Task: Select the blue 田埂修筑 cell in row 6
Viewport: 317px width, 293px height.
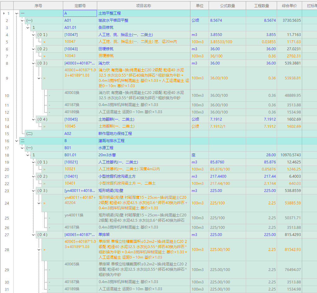Action: click(144, 49)
